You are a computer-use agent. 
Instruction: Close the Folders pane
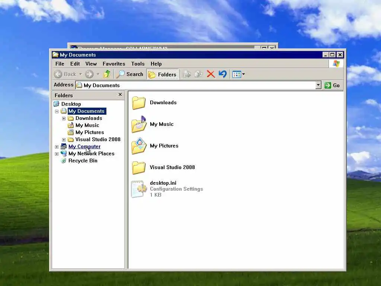[x=120, y=95]
